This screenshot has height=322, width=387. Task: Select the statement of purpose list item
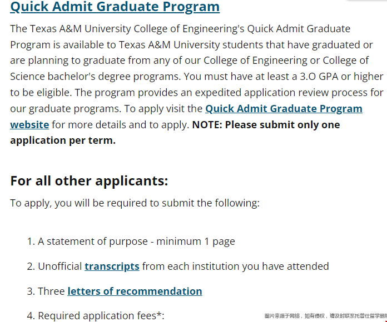pos(131,241)
